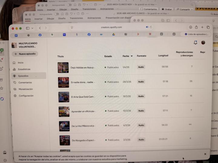Open the Dejó Adidas en Asia episode thumbnail

click(x=63, y=68)
